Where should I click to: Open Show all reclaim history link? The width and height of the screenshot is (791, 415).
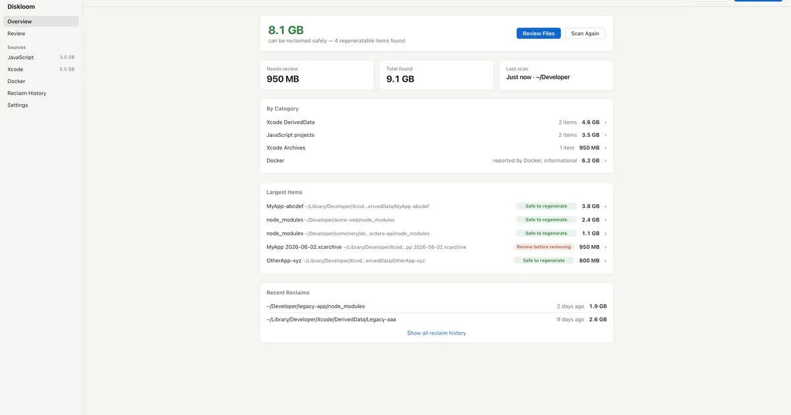[x=436, y=333]
